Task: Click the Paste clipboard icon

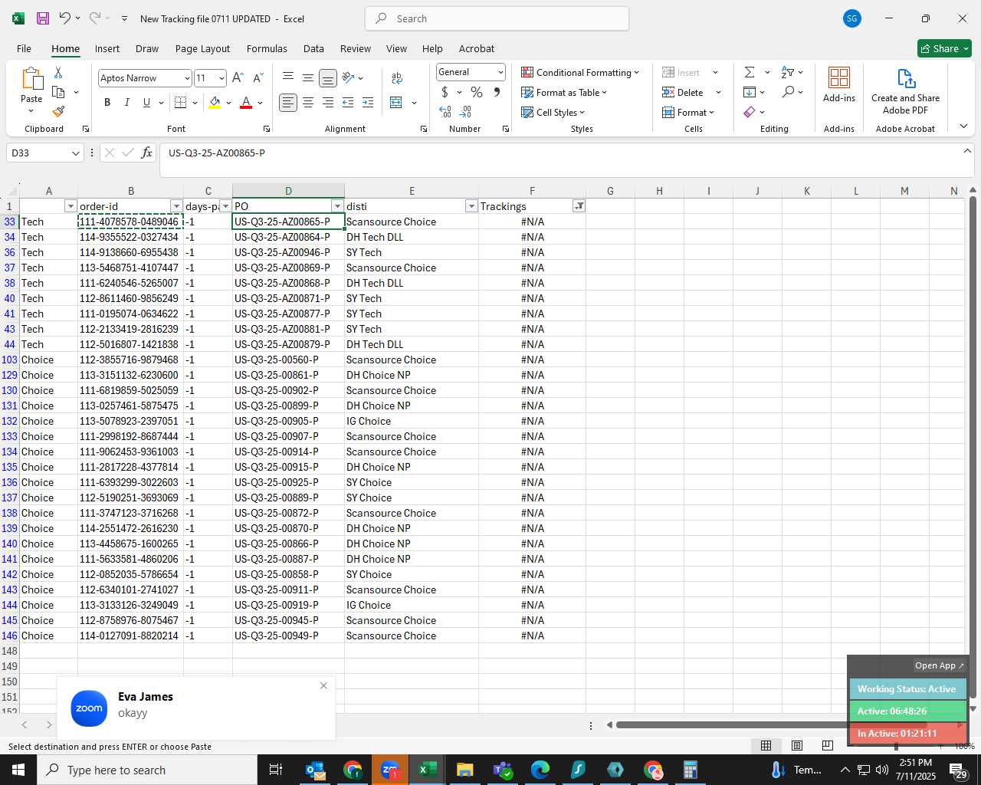Action: pyautogui.click(x=31, y=79)
